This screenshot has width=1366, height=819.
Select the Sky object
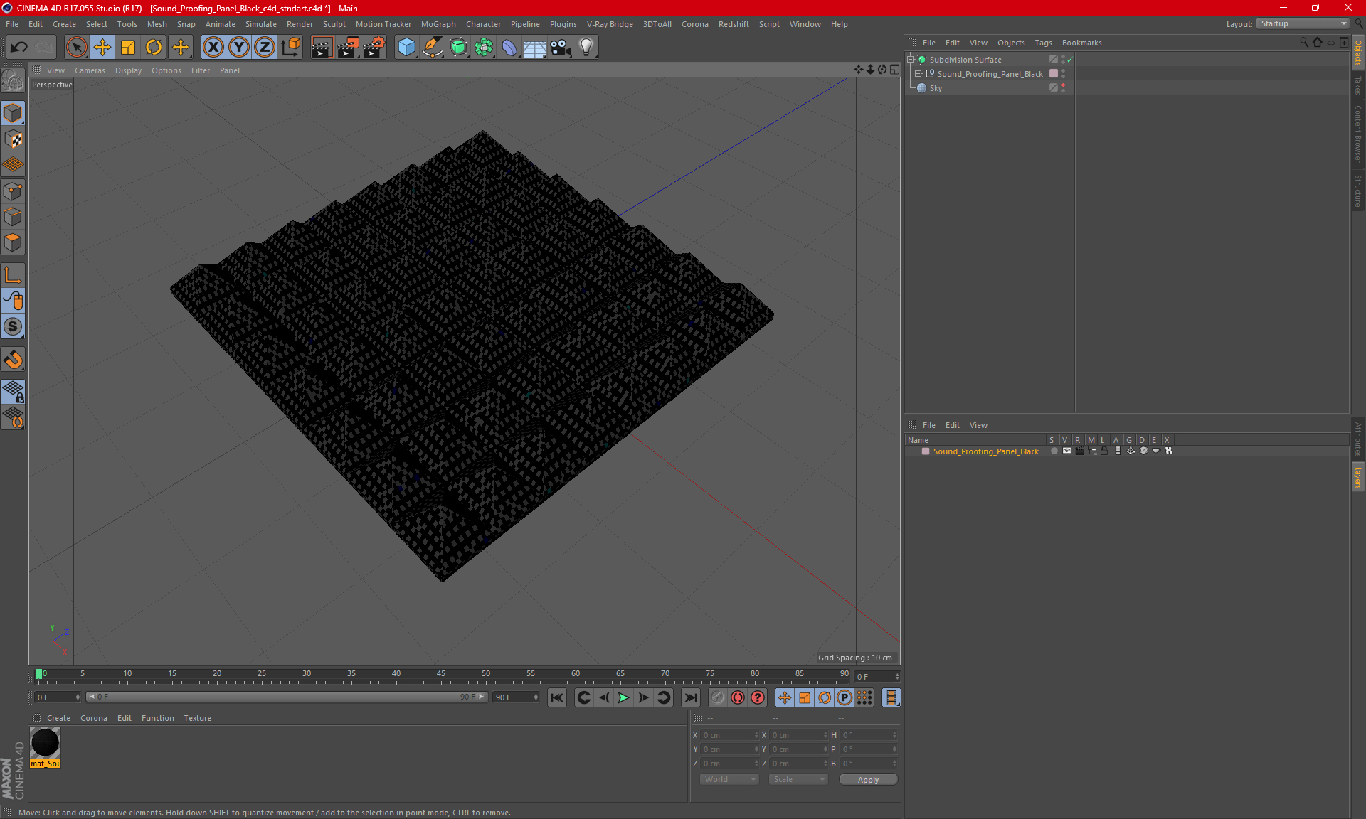coord(936,88)
